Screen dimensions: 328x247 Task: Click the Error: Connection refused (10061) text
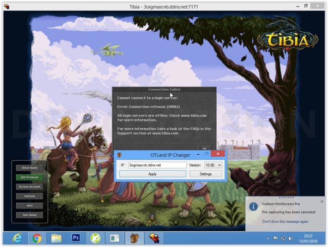point(148,106)
